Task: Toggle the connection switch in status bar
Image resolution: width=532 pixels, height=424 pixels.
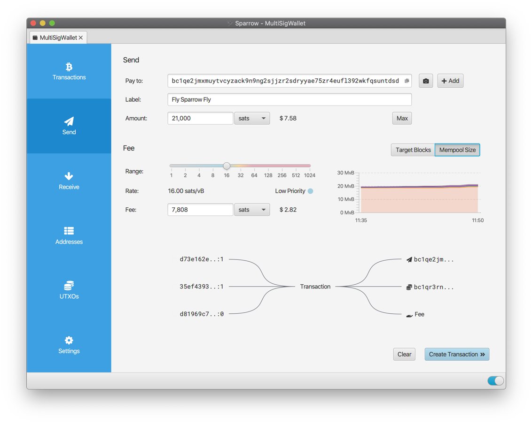Action: coord(495,381)
